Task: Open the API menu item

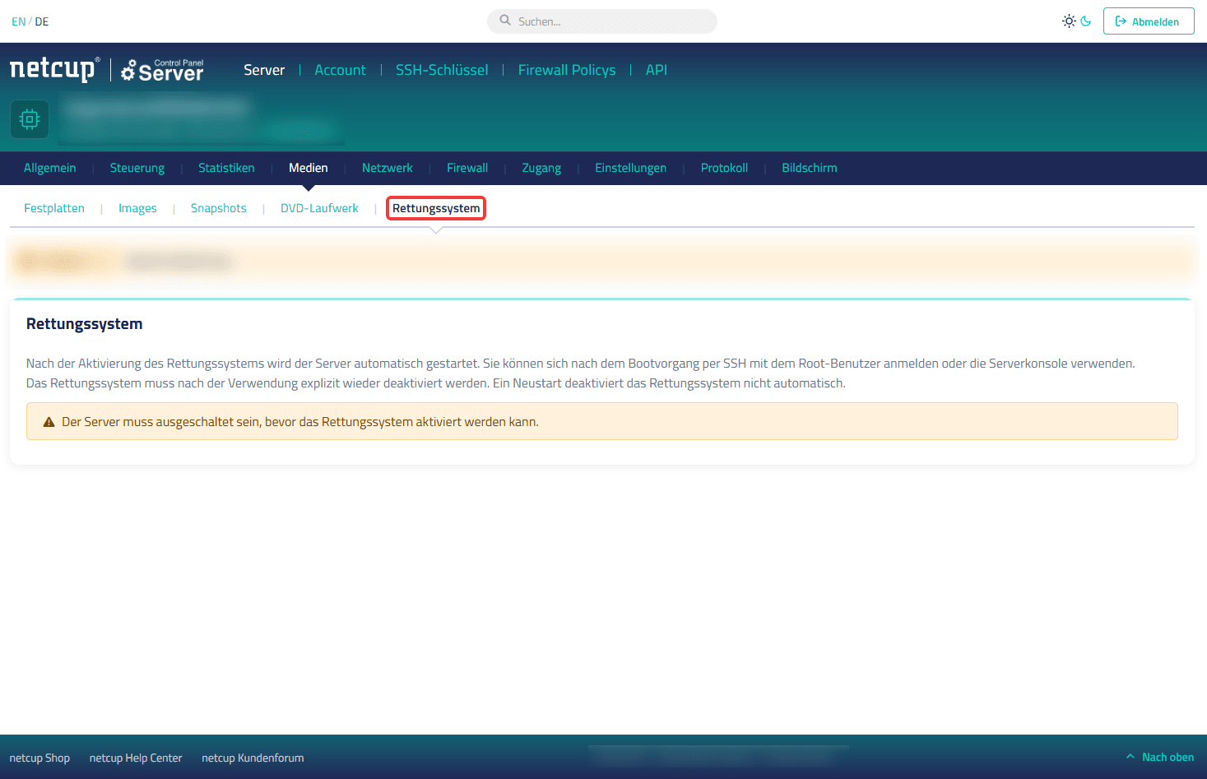Action: pyautogui.click(x=657, y=70)
